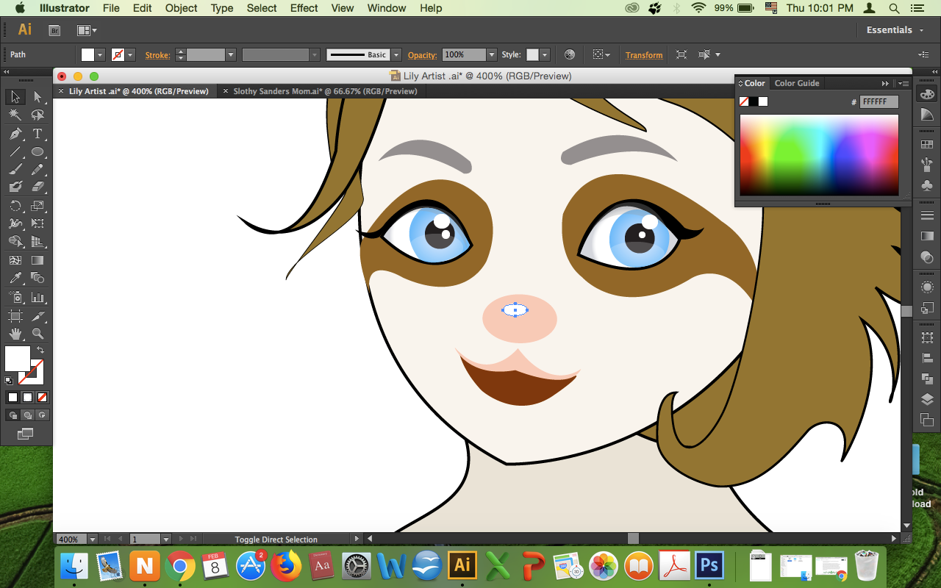
Task: Switch to Slothy Sanders Mom.ai tab
Action: coord(325,91)
